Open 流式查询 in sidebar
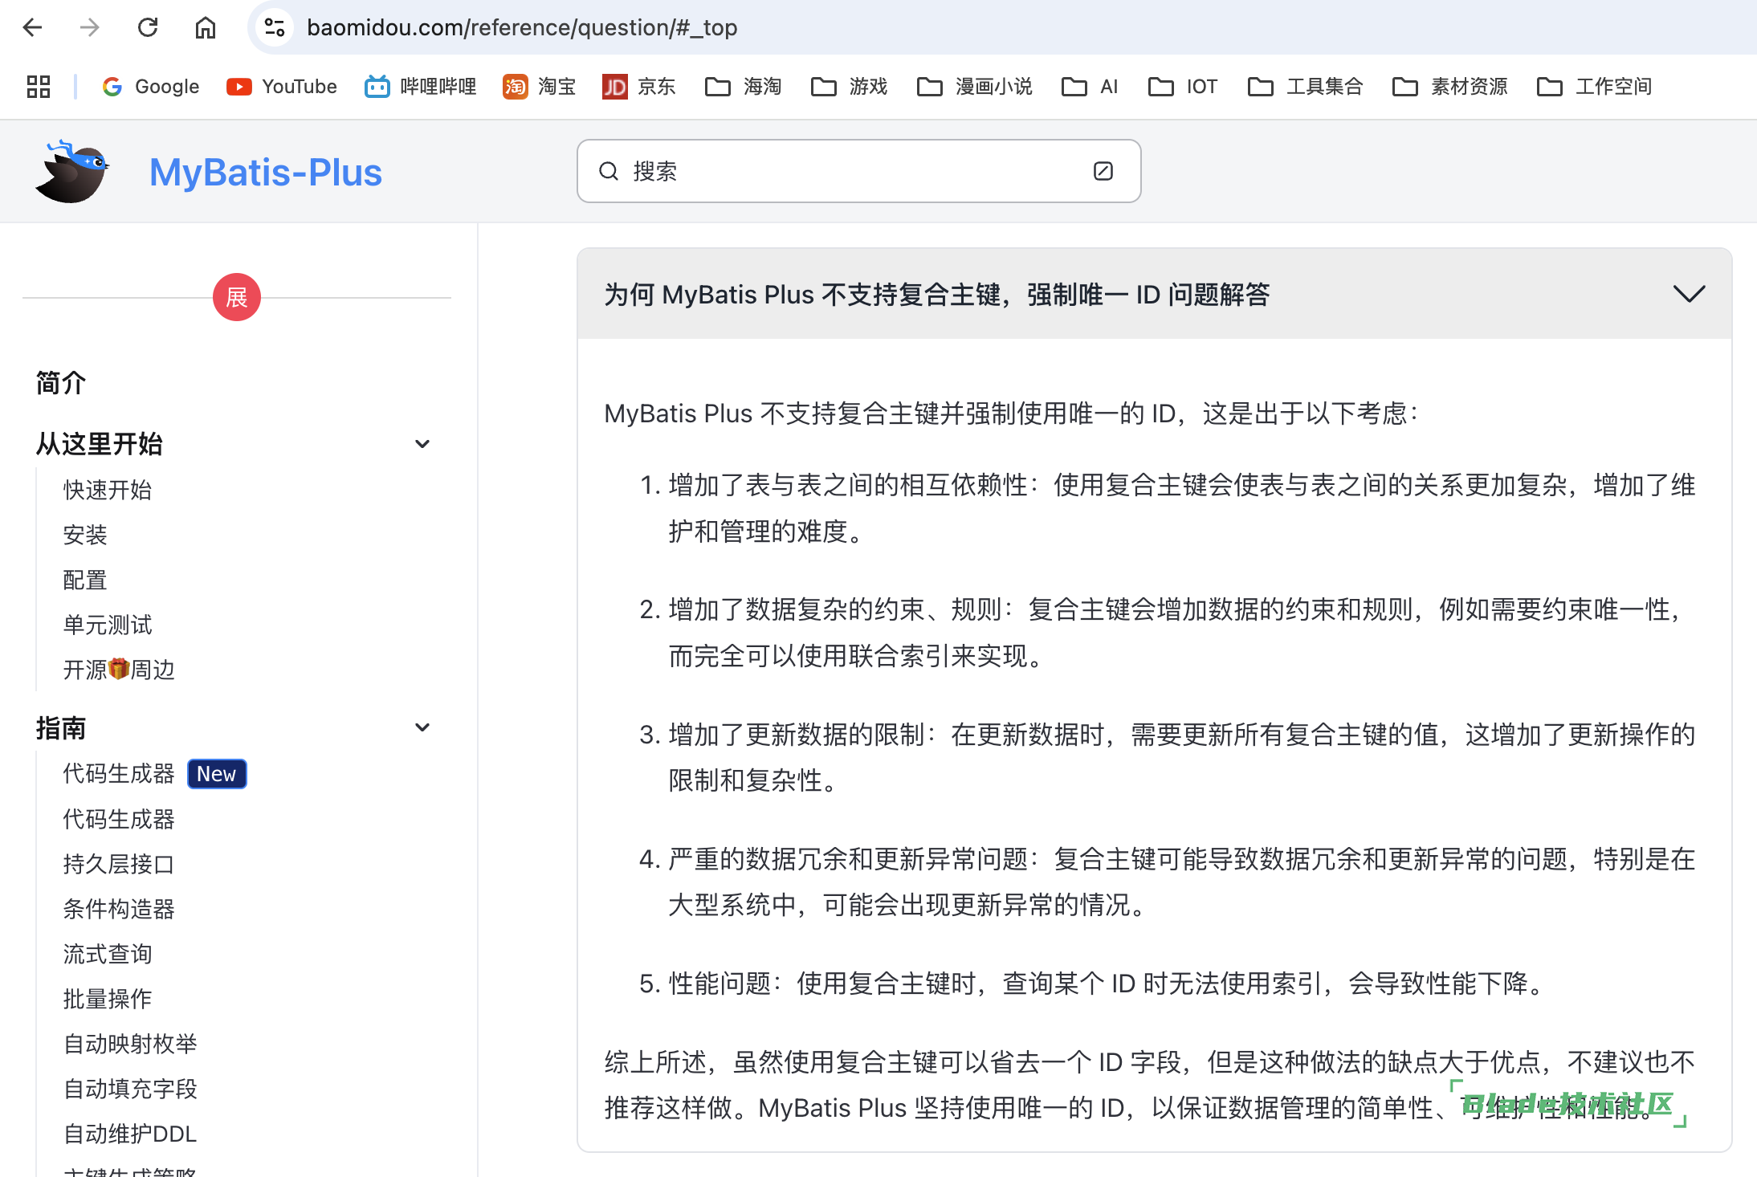Viewport: 1757px width, 1177px height. tap(108, 954)
